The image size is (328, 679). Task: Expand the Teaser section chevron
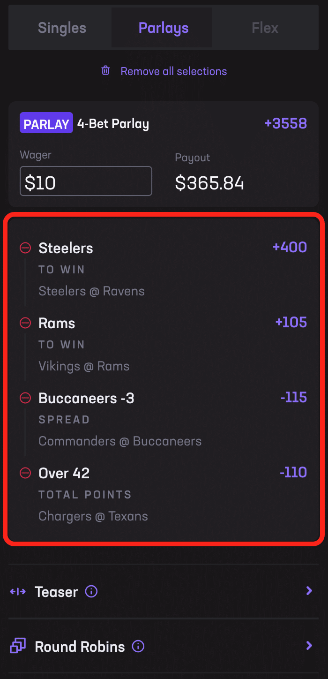[x=309, y=591]
